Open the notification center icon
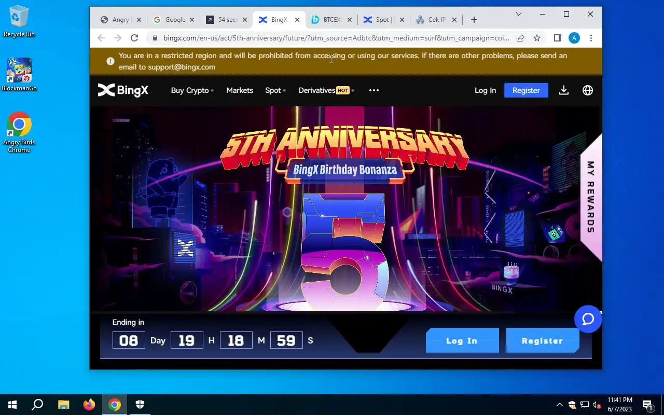Screen dimensions: 664x415 647,405
